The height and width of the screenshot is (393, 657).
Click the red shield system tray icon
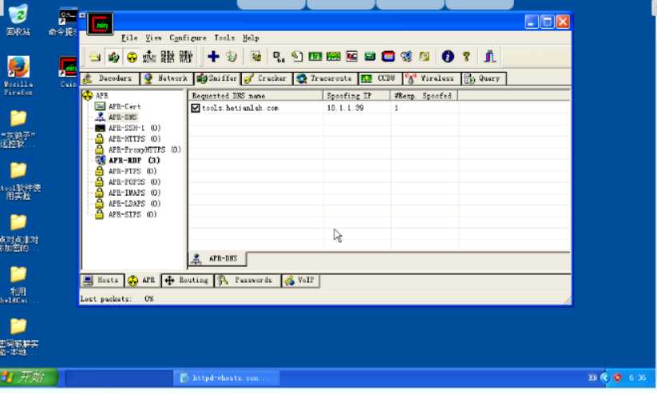click(x=617, y=378)
